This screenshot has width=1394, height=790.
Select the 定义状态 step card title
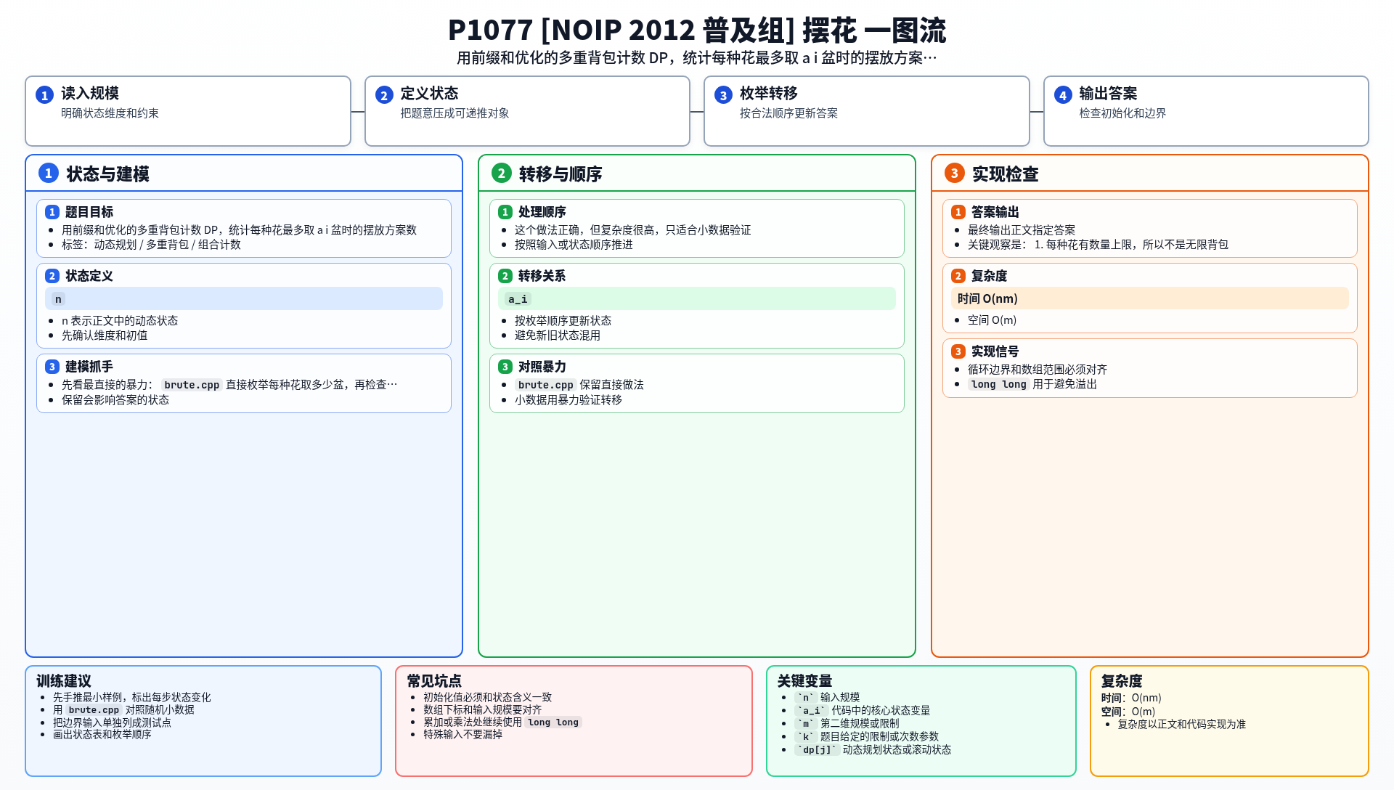tap(430, 93)
